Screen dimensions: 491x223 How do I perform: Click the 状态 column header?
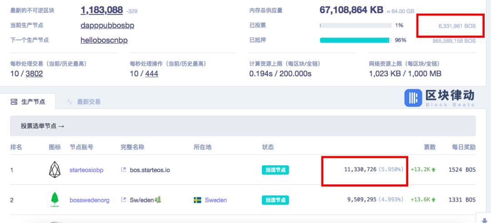pos(268,147)
